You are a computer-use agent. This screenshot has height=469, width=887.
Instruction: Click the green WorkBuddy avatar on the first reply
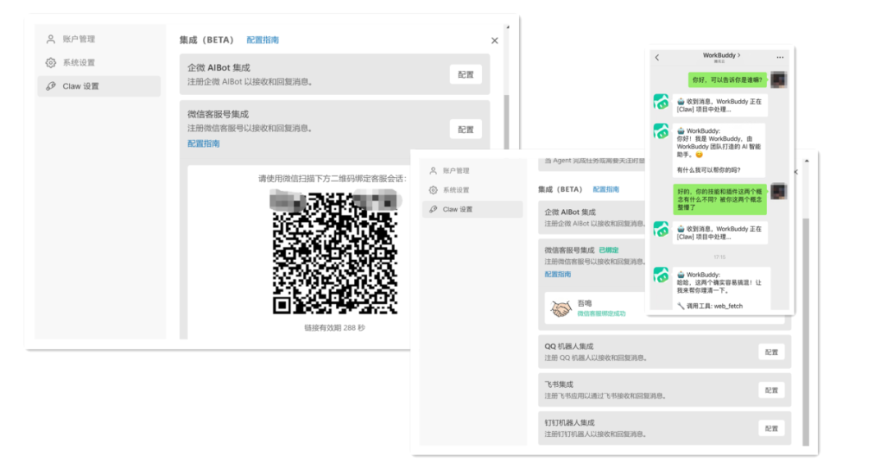661,102
